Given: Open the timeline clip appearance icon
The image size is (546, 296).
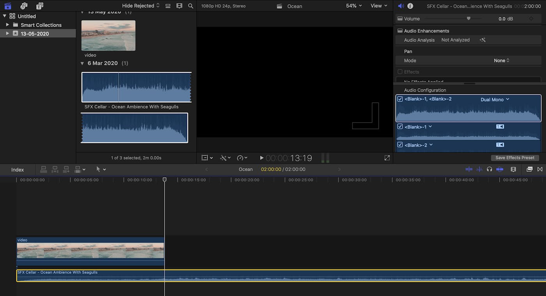Looking at the screenshot, I should tap(513, 169).
